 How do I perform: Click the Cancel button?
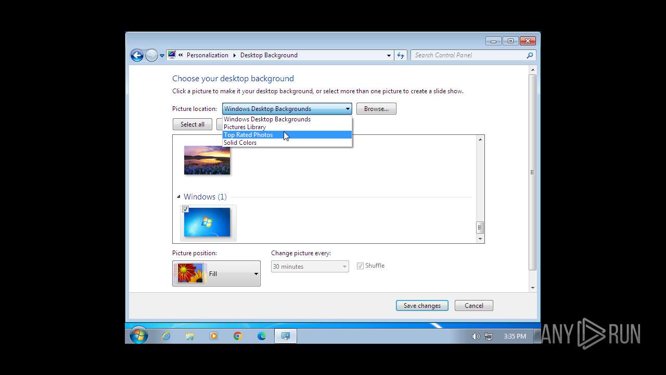pos(474,306)
